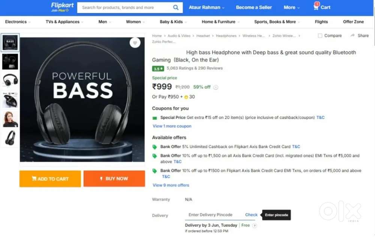
Task: Tap the wishlist heart on the product image
Action: coord(135,43)
